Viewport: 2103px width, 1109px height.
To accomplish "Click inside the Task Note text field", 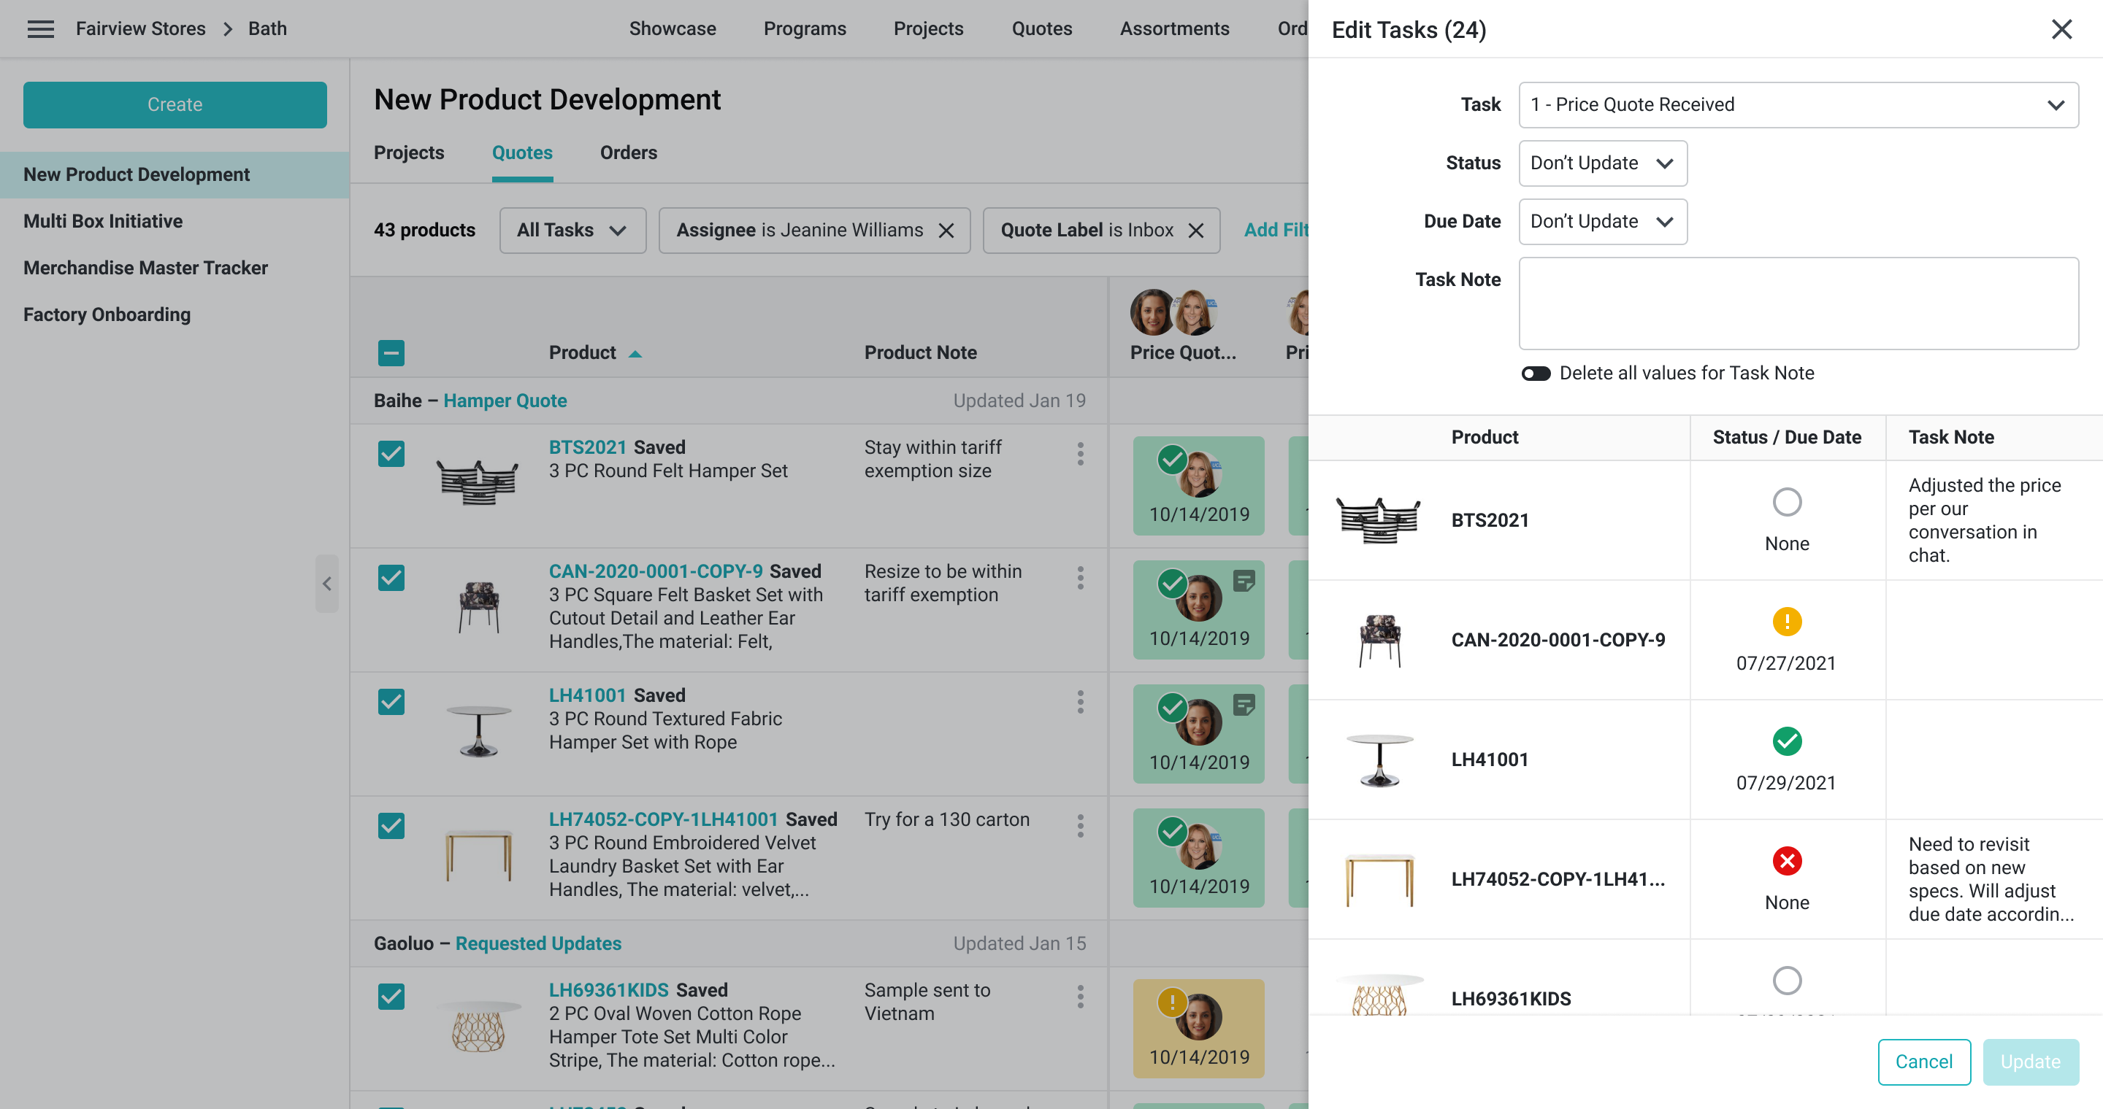I will [1798, 304].
